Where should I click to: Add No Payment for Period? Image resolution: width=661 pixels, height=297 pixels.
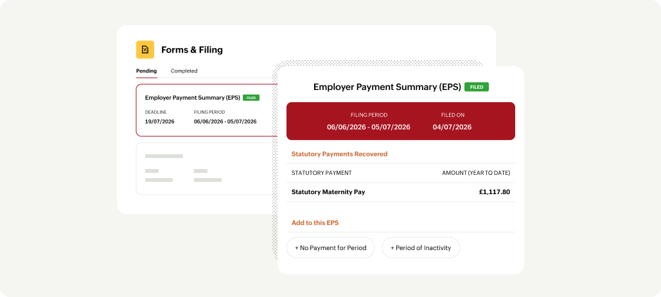coord(330,248)
